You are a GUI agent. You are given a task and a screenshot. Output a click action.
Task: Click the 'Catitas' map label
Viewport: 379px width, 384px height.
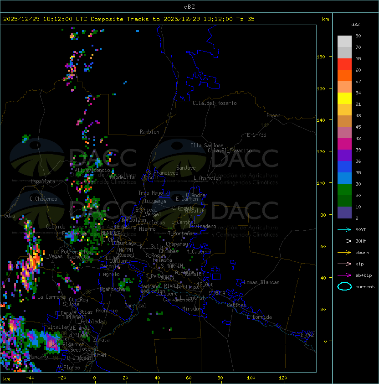(236, 305)
